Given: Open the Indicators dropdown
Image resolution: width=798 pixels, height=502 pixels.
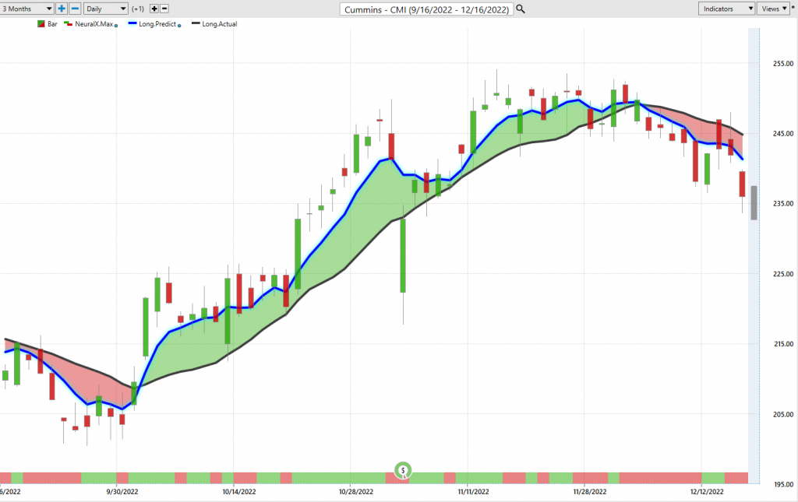Looking at the screenshot, I should click(x=726, y=9).
